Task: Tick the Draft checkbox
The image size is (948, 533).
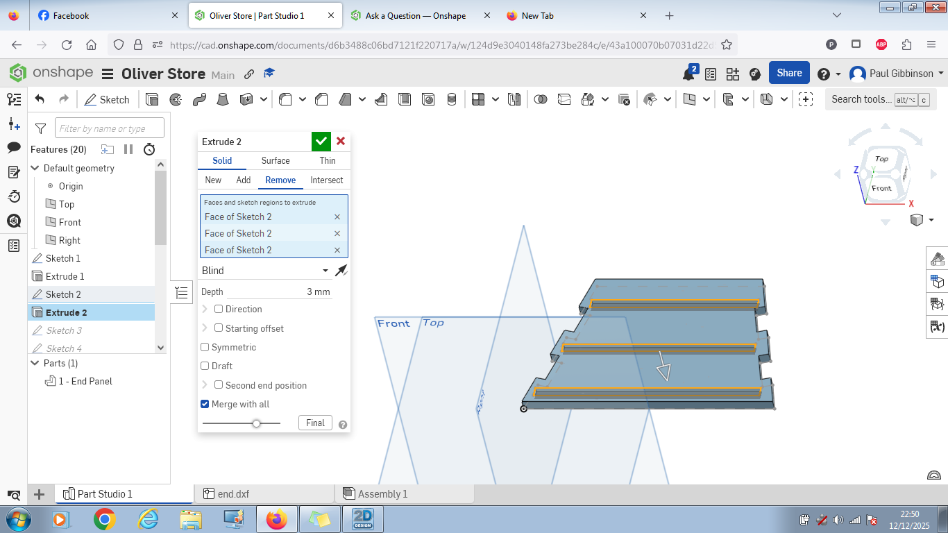Action: click(x=205, y=366)
